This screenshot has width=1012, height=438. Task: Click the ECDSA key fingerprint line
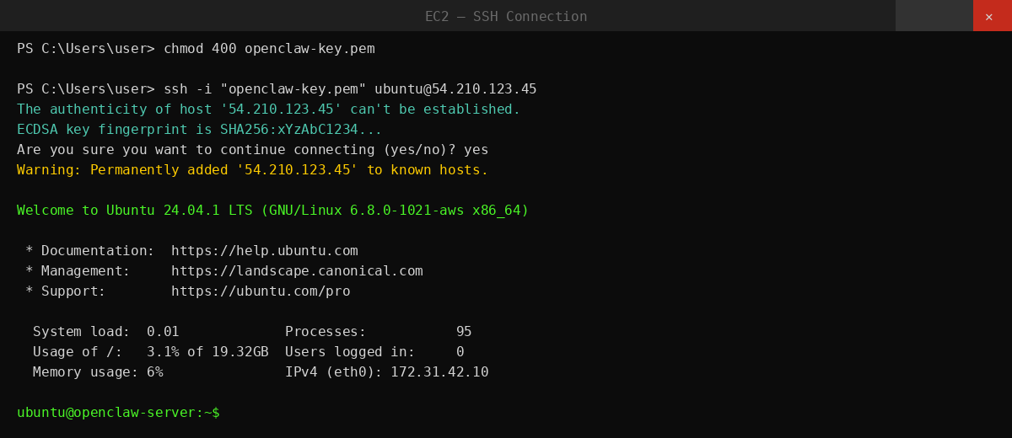pyautogui.click(x=199, y=130)
